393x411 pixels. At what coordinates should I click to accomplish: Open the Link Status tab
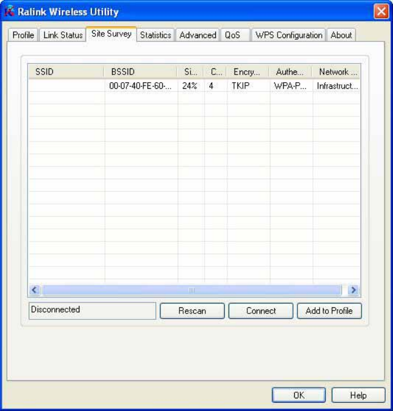pyautogui.click(x=63, y=35)
